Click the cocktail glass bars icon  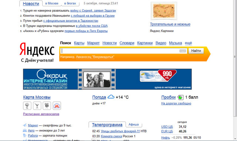(37, 105)
